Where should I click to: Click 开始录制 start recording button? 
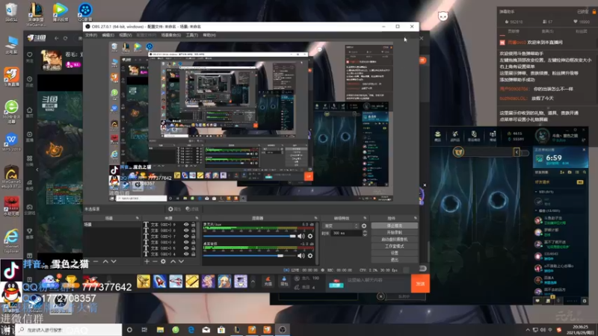point(395,232)
